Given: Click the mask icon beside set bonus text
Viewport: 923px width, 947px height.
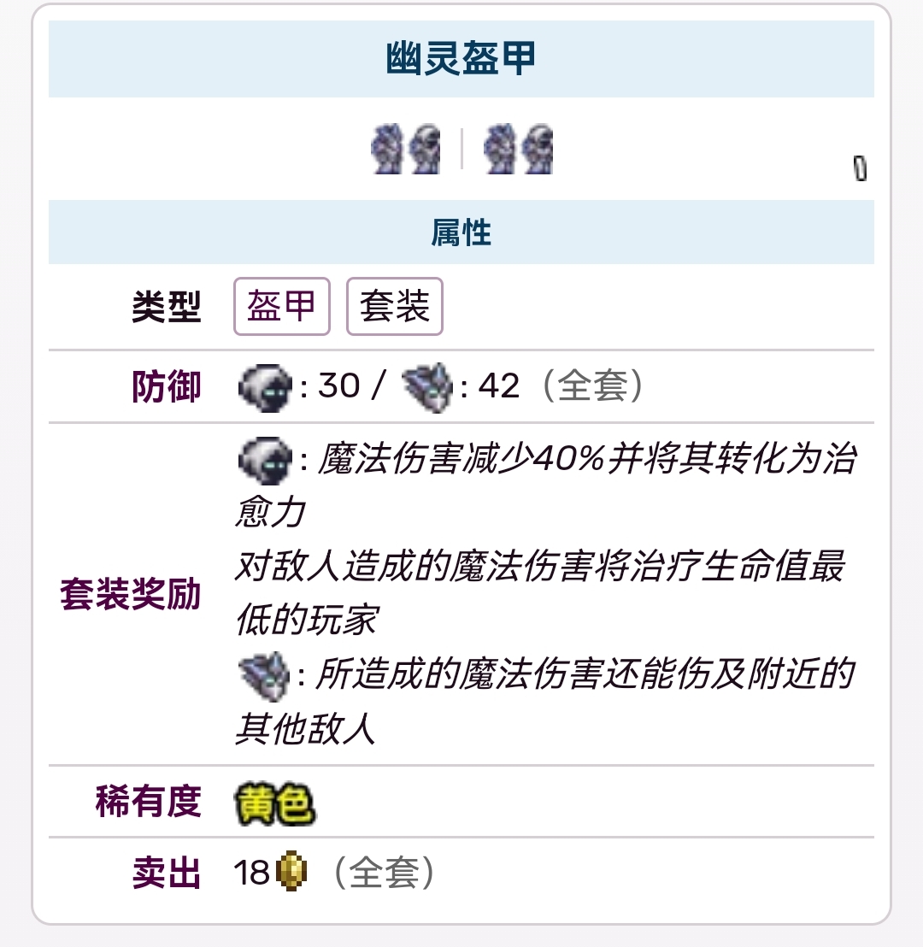Looking at the screenshot, I should click(264, 676).
